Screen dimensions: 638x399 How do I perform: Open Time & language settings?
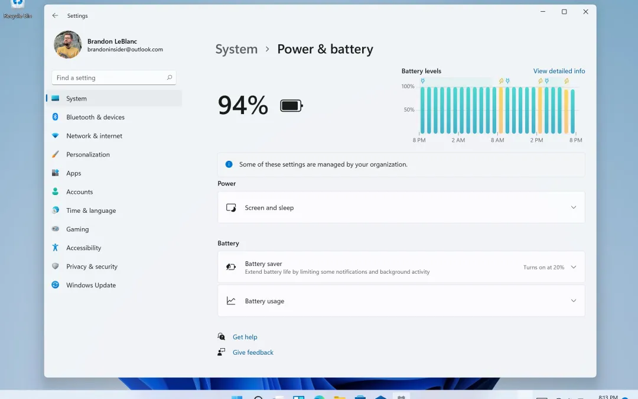point(114,210)
